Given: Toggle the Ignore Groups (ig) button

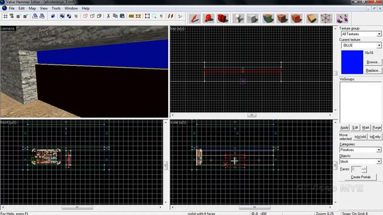Looking at the screenshot, I should pos(76,16).
